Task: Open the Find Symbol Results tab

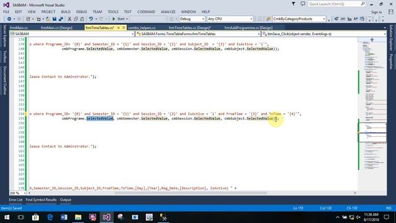Action: coord(41,199)
